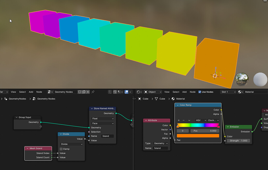Image resolution: width=268 pixels, height=170 pixels.
Task: Open Attribute Type Geometry dropdown
Action: click(x=160, y=143)
